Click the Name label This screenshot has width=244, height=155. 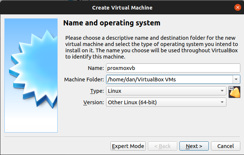point(96,68)
